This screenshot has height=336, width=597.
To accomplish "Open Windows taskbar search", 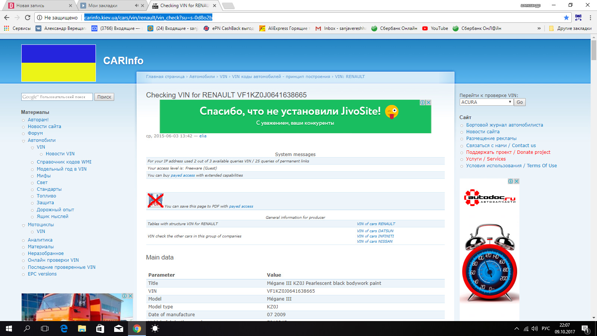I will [27, 329].
